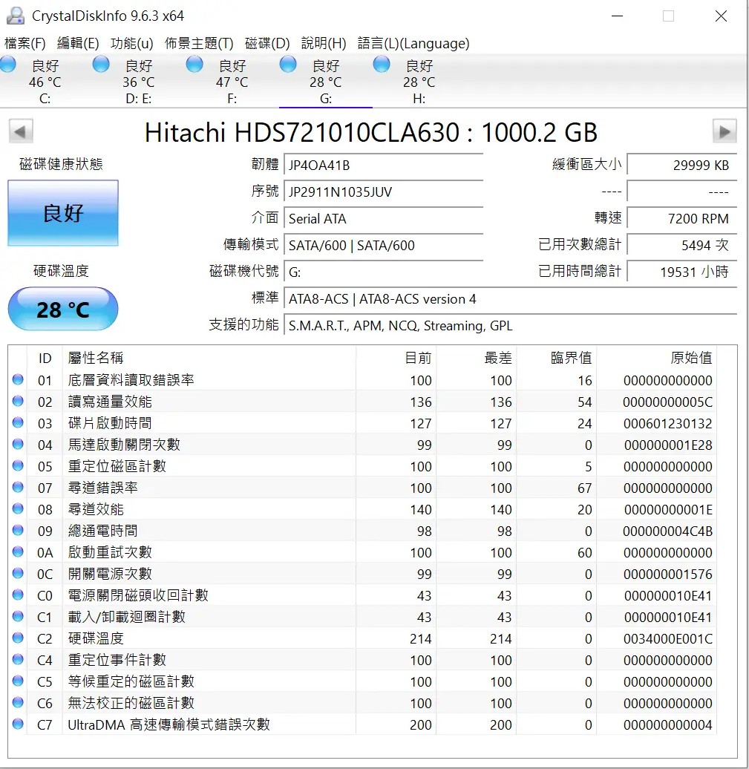Click status dot of attribute 04 row
This screenshot has width=749, height=769.
(x=18, y=445)
